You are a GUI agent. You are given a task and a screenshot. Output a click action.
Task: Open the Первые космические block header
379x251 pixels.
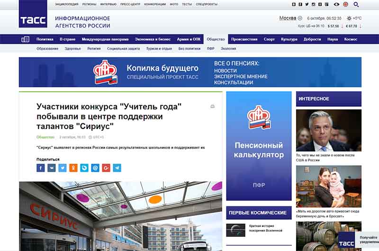pos(259,213)
